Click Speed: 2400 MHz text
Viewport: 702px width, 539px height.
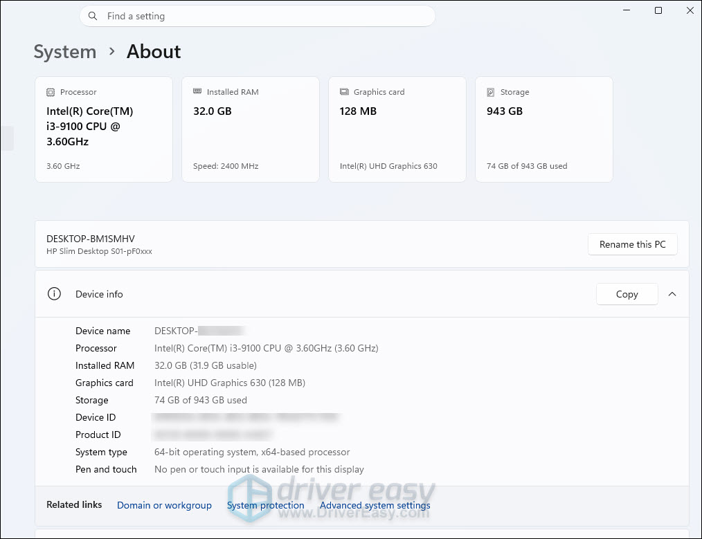(226, 166)
